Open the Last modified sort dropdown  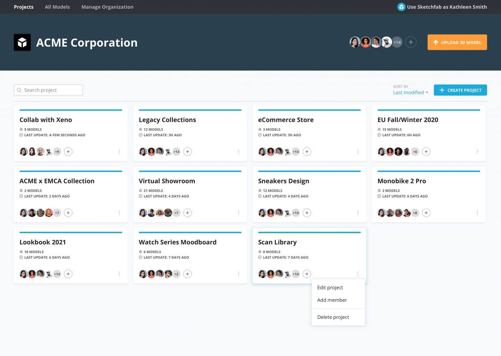[410, 92]
